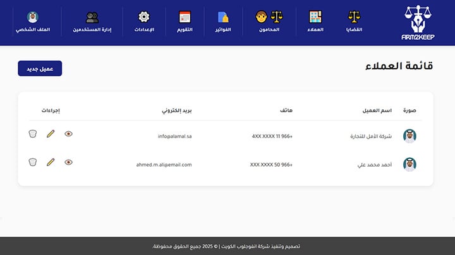Screen dimensions: 455x255
Task: Delete أحمد محمد علي with trash icon
Action: (x=33, y=162)
